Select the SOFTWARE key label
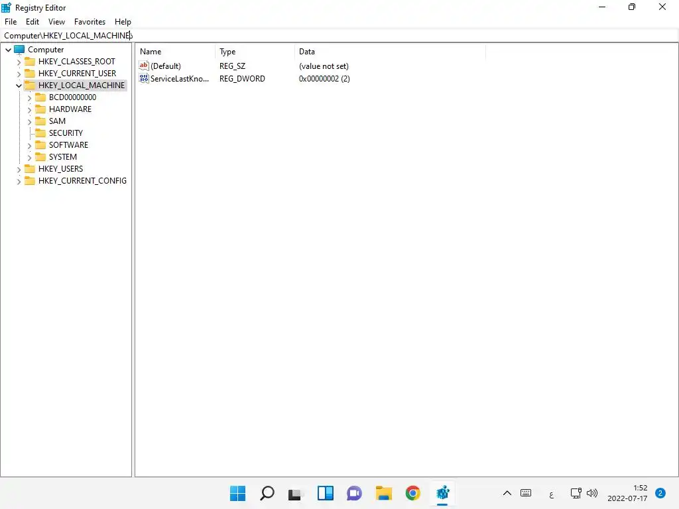 pos(68,145)
